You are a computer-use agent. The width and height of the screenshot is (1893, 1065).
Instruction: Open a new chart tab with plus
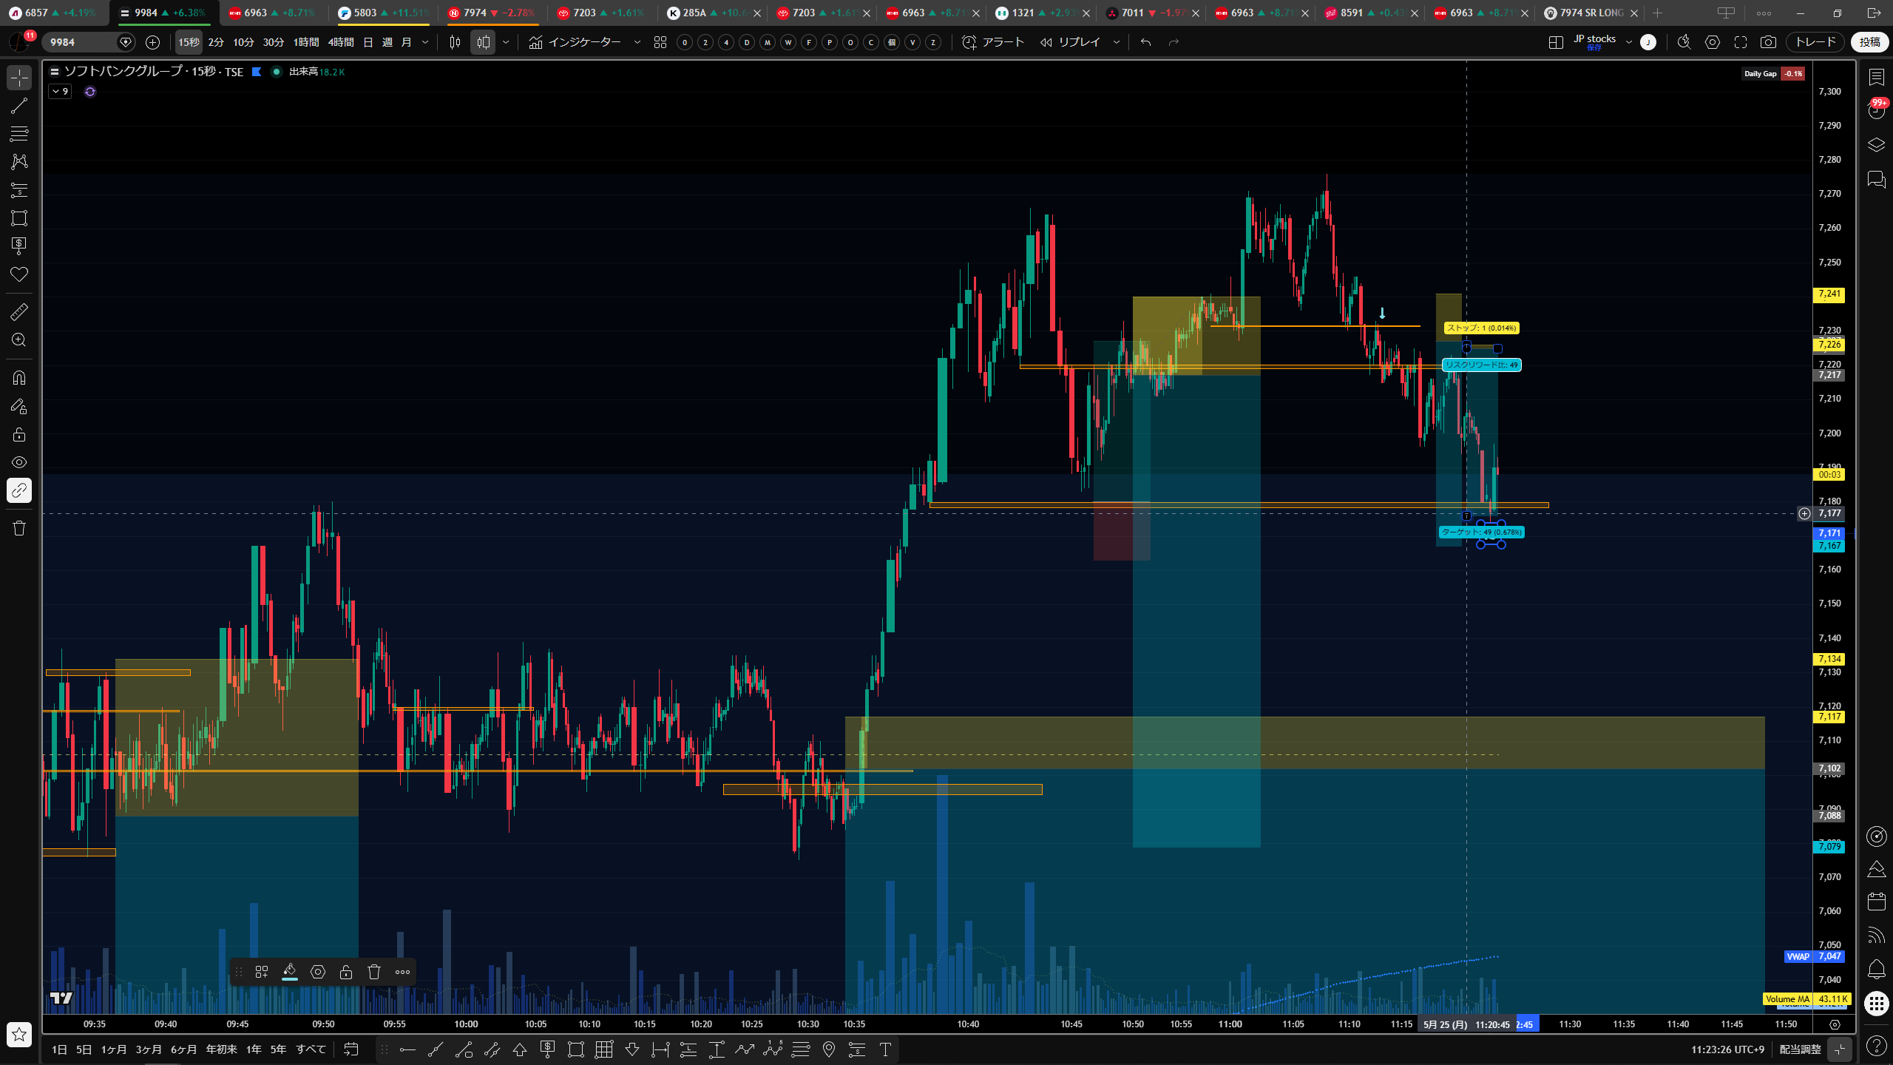[1657, 13]
